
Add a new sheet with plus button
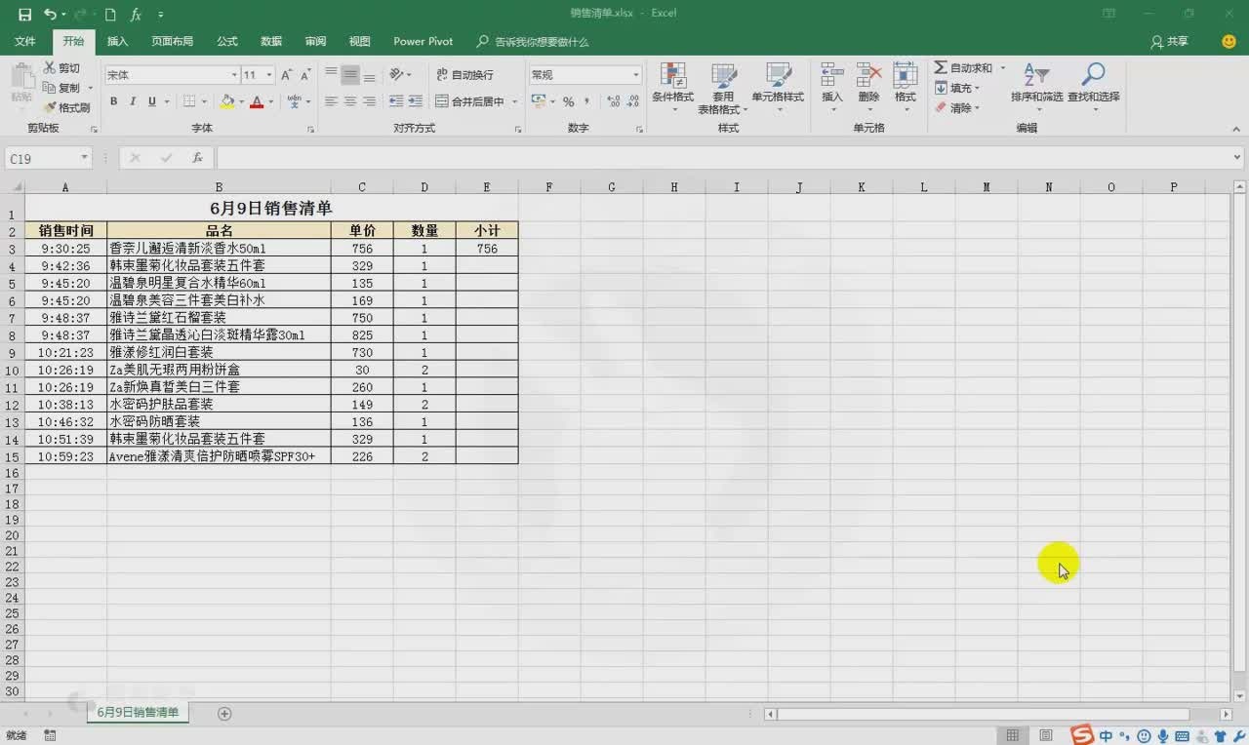coord(224,714)
